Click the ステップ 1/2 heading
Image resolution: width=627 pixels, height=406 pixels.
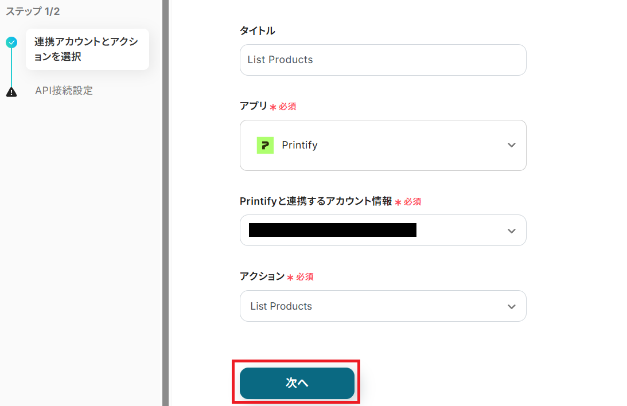pyautogui.click(x=33, y=11)
